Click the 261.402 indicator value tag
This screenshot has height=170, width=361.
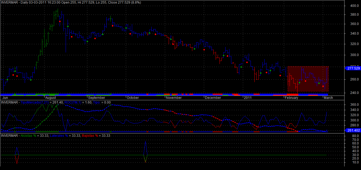point(353,130)
